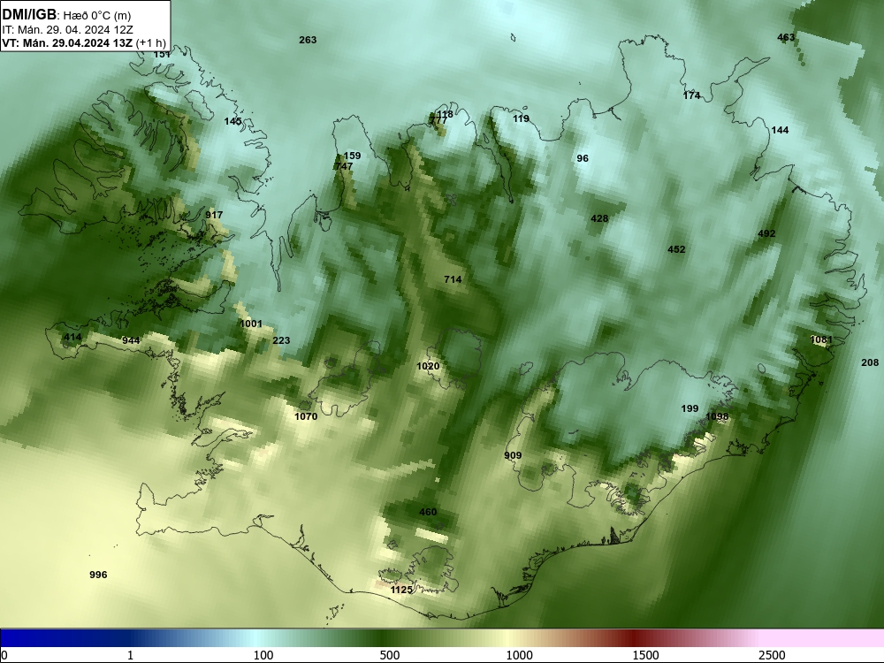Click the 'Hæð 0°C (m)' heading text
Viewport: 884px width, 663px height.
click(x=97, y=16)
